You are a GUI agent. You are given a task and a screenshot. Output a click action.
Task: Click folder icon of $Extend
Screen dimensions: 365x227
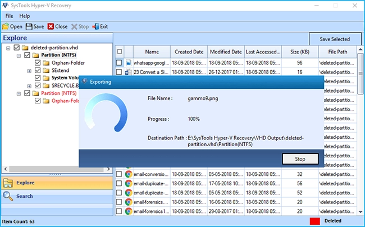(x=46, y=71)
